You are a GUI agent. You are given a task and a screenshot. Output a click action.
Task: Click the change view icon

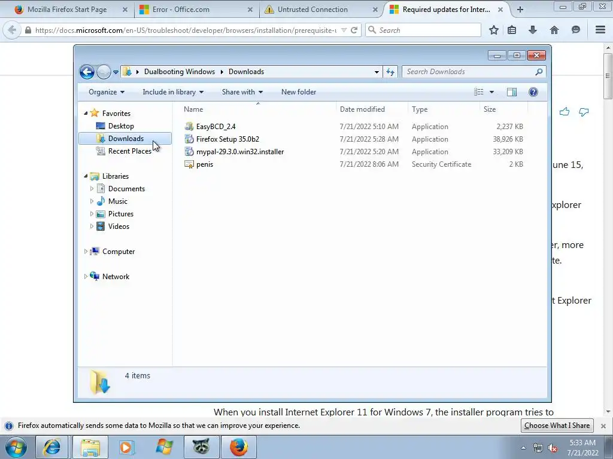479,92
